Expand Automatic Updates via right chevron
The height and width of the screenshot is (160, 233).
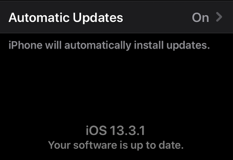pos(219,17)
